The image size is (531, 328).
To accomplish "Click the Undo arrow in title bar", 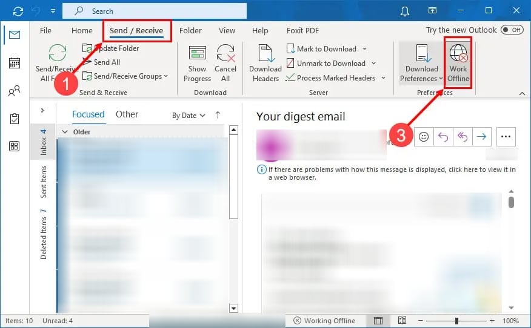I will point(36,11).
